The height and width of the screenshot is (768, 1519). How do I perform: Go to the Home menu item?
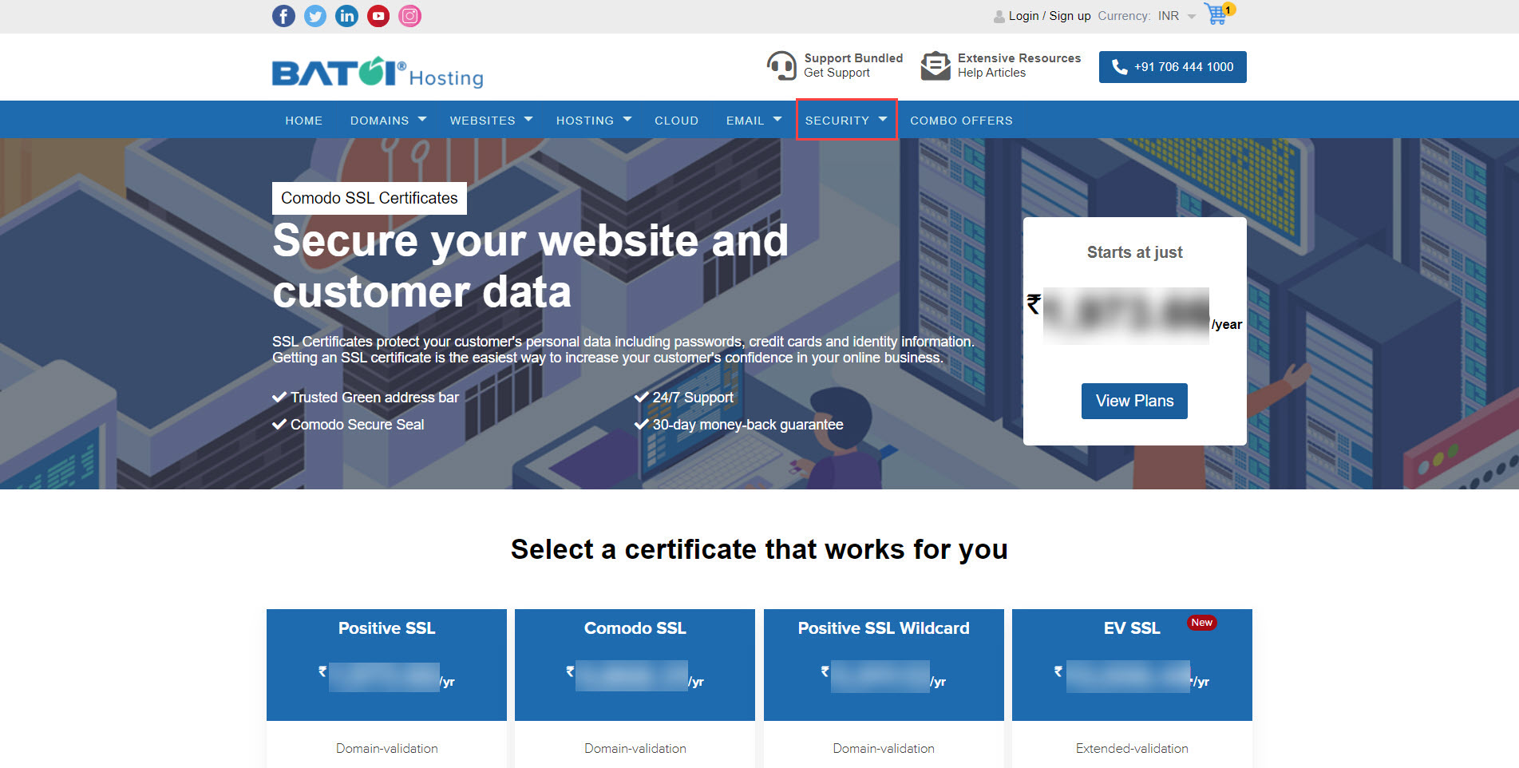pos(304,121)
